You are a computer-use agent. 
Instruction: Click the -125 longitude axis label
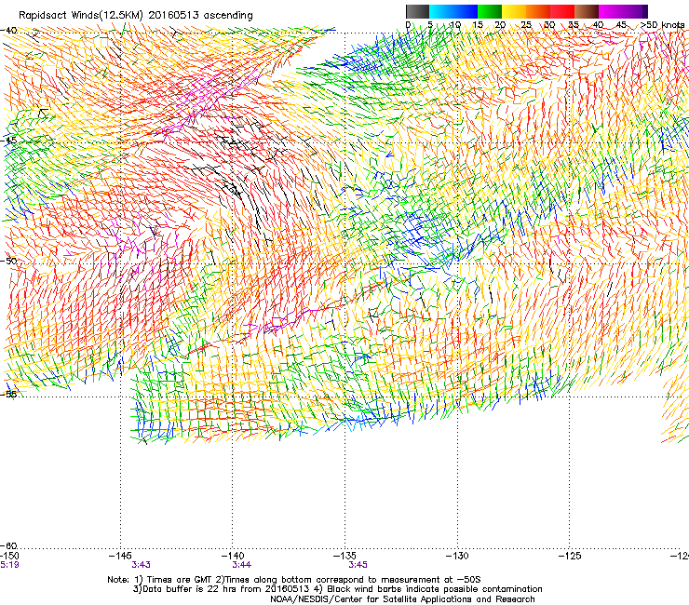[x=570, y=556]
